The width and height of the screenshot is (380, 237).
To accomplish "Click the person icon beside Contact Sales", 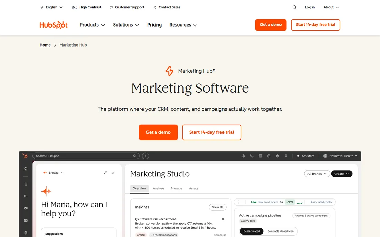I will (155, 7).
